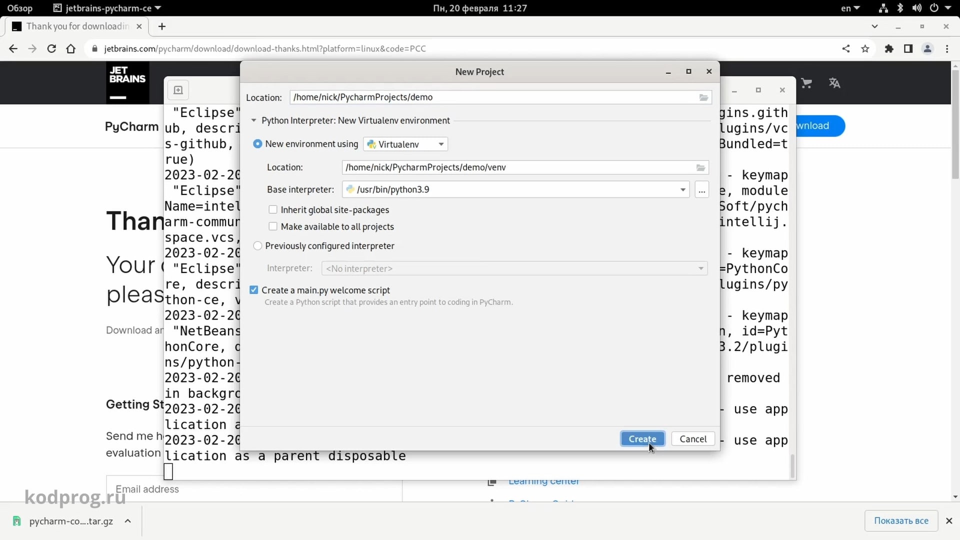Image resolution: width=960 pixels, height=540 pixels.
Task: Browse for project location folder icon
Action: point(703,97)
